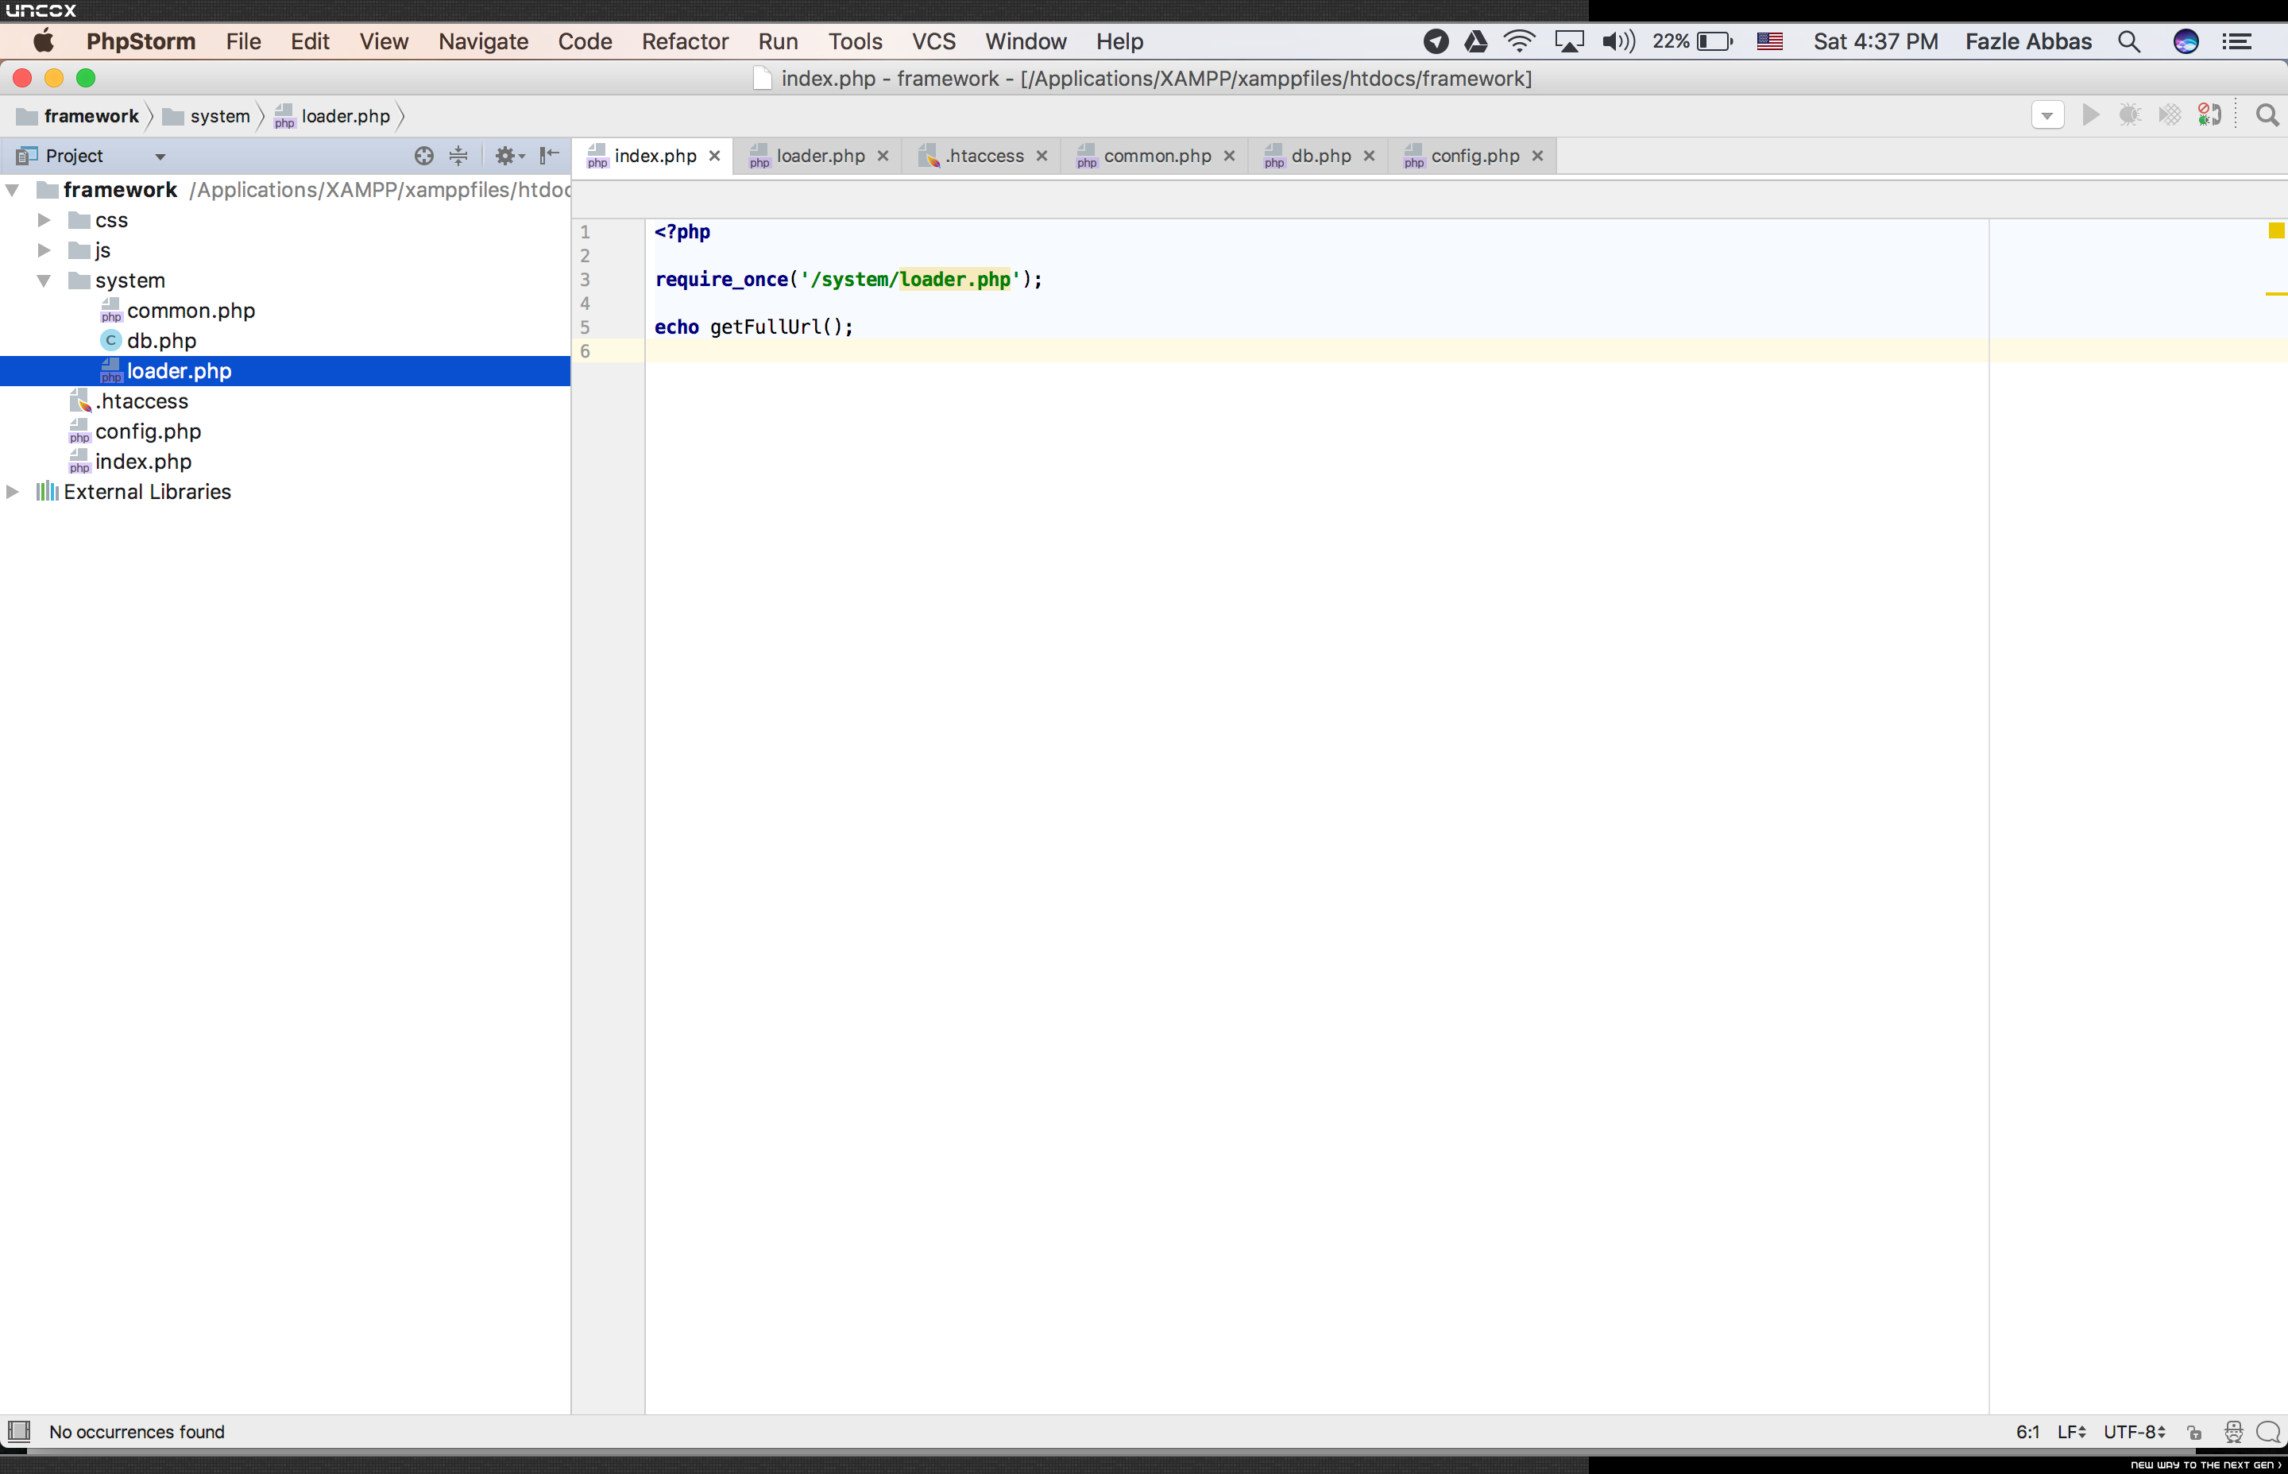The height and width of the screenshot is (1474, 2288).
Task: Close the db.php tab
Action: pyautogui.click(x=1368, y=156)
